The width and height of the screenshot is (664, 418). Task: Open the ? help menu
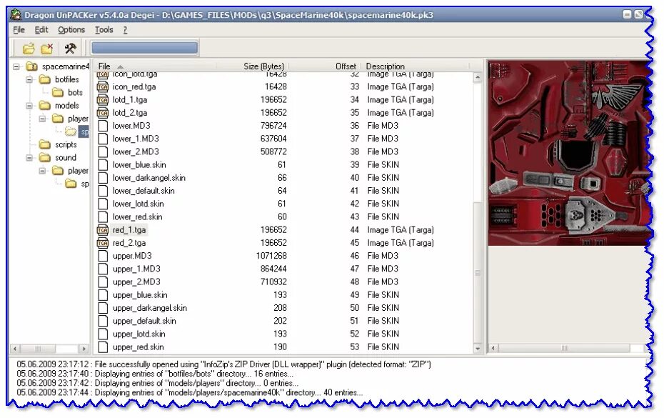point(125,30)
